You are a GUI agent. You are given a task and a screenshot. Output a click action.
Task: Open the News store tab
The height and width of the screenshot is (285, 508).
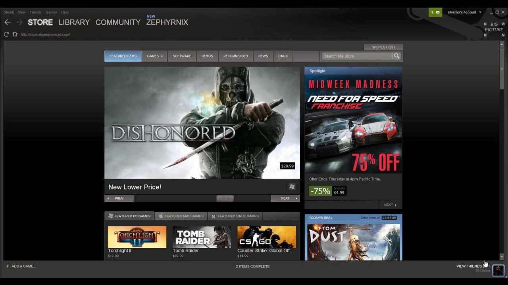(x=263, y=56)
